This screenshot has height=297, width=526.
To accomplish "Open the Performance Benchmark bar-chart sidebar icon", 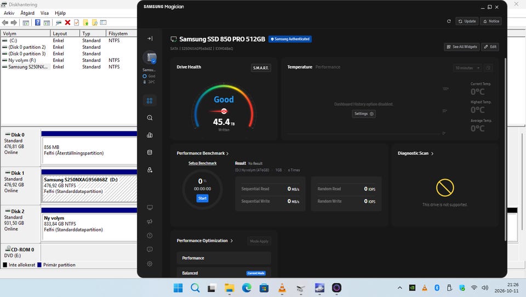I will click(x=150, y=135).
